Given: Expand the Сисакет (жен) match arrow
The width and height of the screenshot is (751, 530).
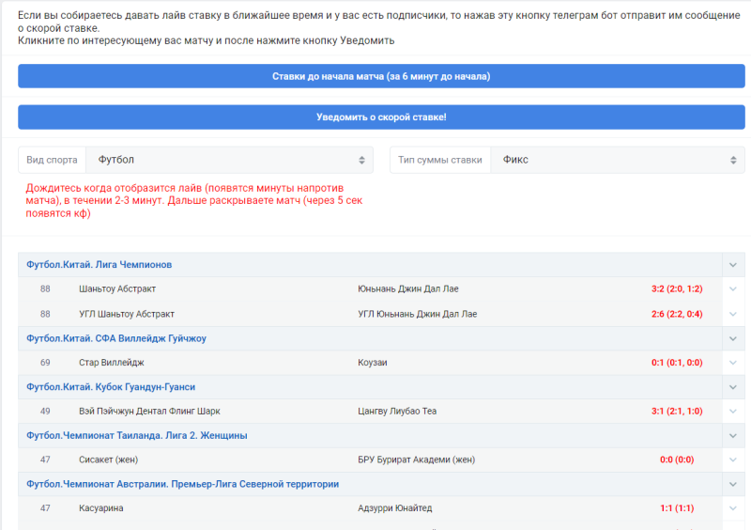Looking at the screenshot, I should 733,460.
